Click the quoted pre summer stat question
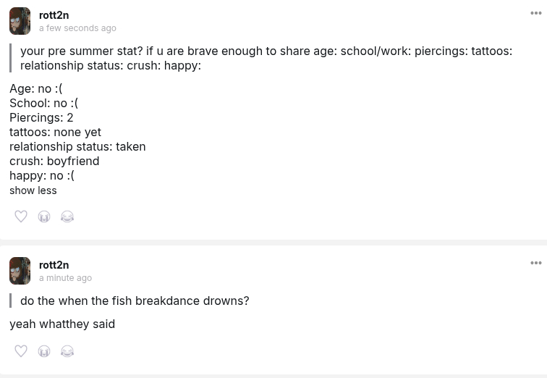This screenshot has height=378, width=547. click(266, 58)
